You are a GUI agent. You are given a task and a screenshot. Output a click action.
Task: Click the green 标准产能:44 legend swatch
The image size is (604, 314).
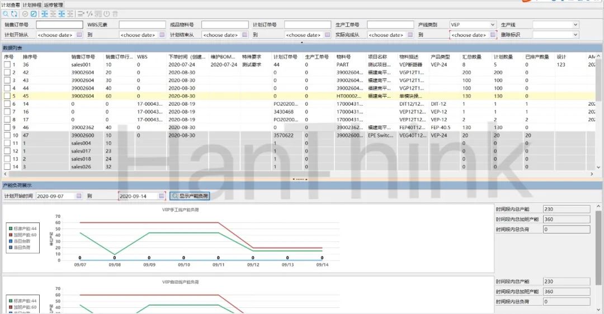click(x=10, y=229)
